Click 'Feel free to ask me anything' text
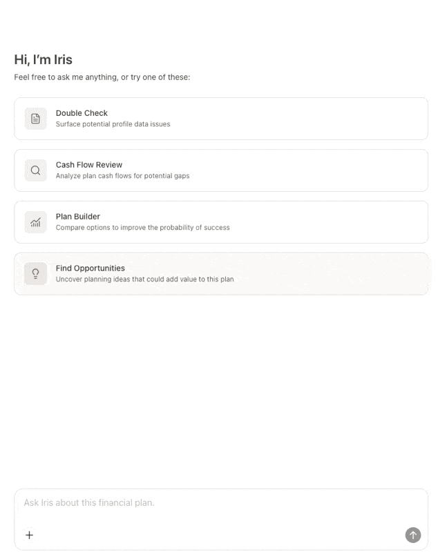Screen dimensions: 438x552 pos(102,77)
